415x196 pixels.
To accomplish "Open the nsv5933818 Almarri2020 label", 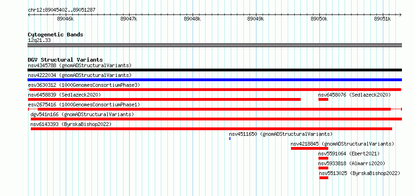I will 352,163.
